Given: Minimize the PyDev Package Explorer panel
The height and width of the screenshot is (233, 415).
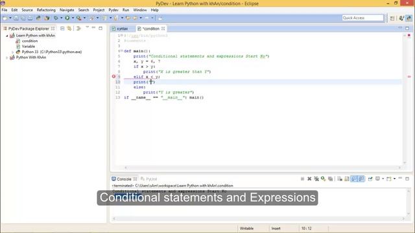Looking at the screenshot, I should 93,28.
